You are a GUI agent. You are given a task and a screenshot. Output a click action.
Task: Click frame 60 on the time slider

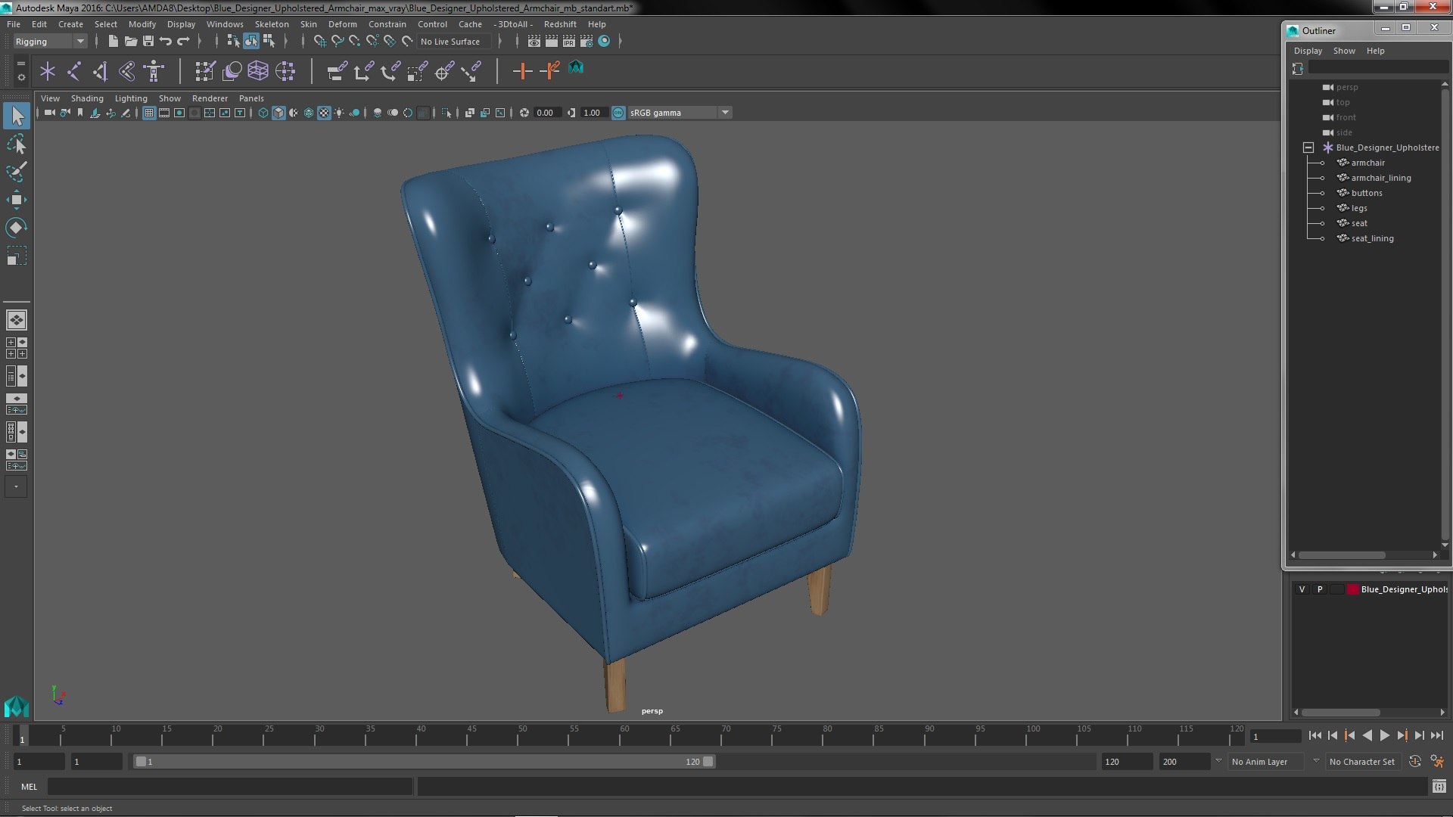coord(624,735)
